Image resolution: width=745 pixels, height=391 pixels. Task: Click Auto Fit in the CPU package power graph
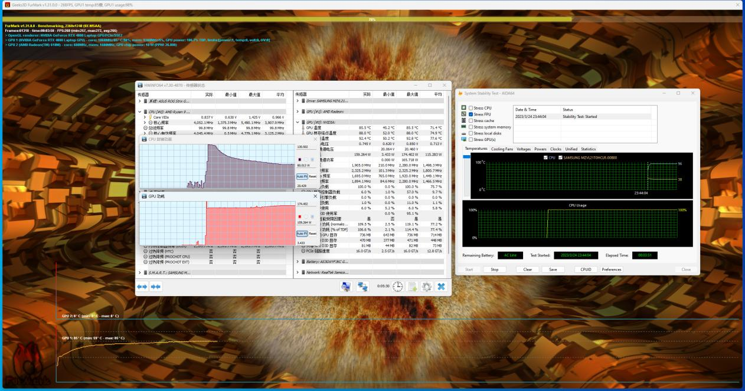click(x=301, y=176)
